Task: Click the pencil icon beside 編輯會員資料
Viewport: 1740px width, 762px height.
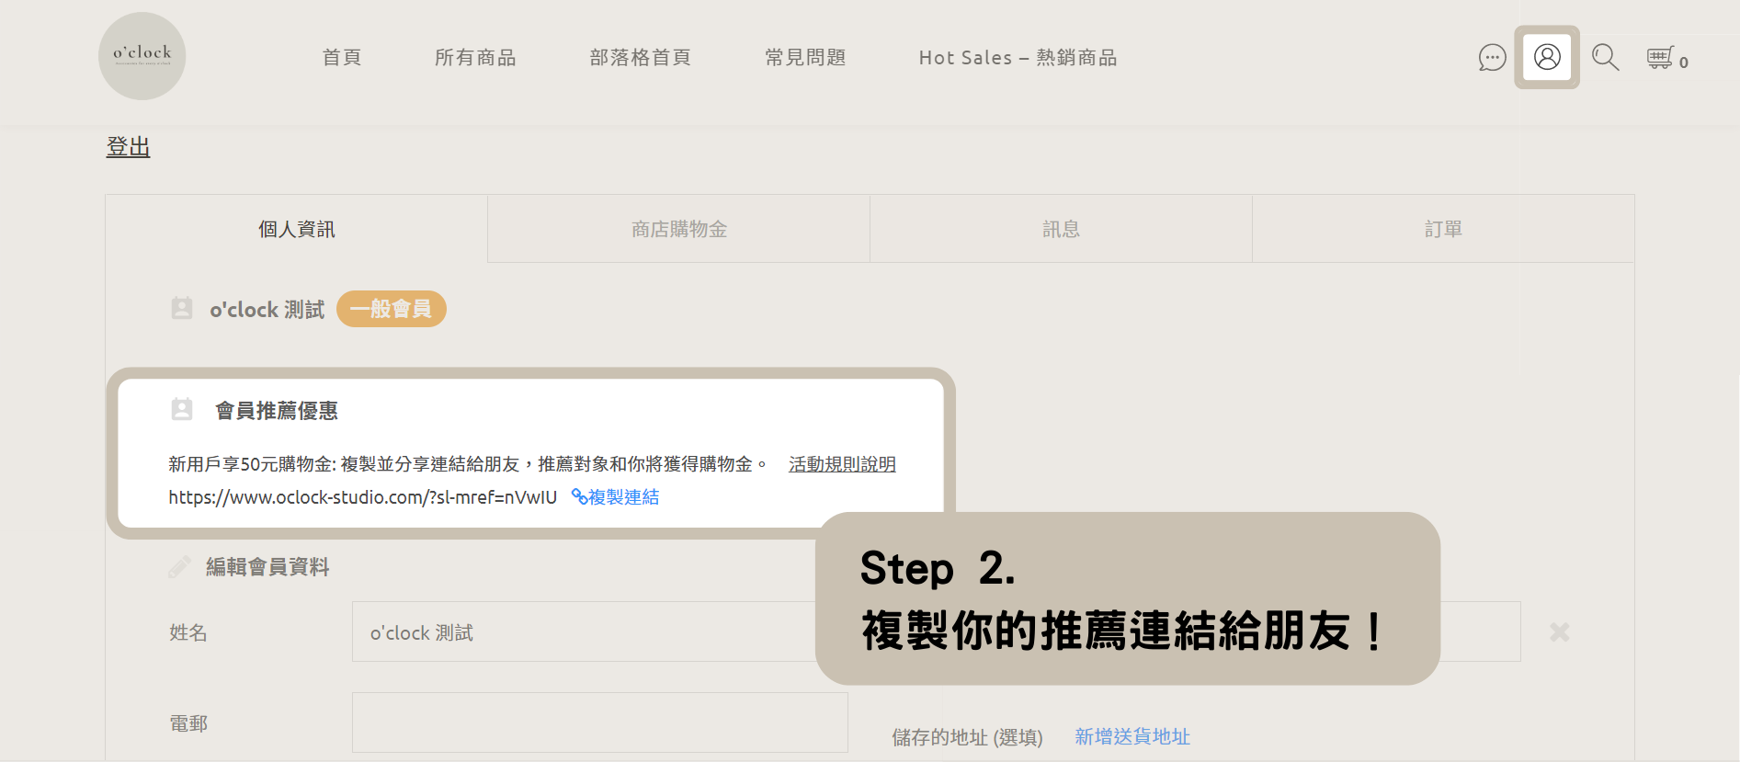Action: pos(179,567)
